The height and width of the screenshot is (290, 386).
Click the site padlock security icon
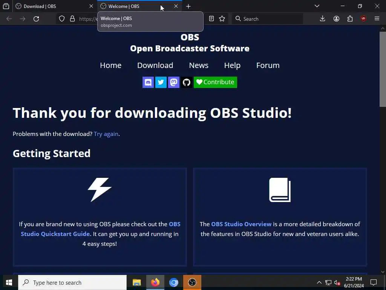click(72, 19)
